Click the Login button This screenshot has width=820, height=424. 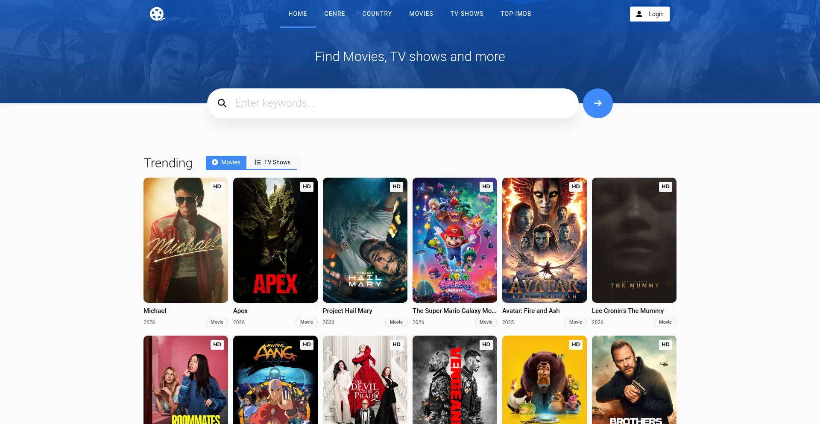pyautogui.click(x=650, y=14)
